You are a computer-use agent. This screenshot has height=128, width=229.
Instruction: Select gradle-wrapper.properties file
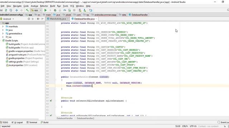pos(25,51)
